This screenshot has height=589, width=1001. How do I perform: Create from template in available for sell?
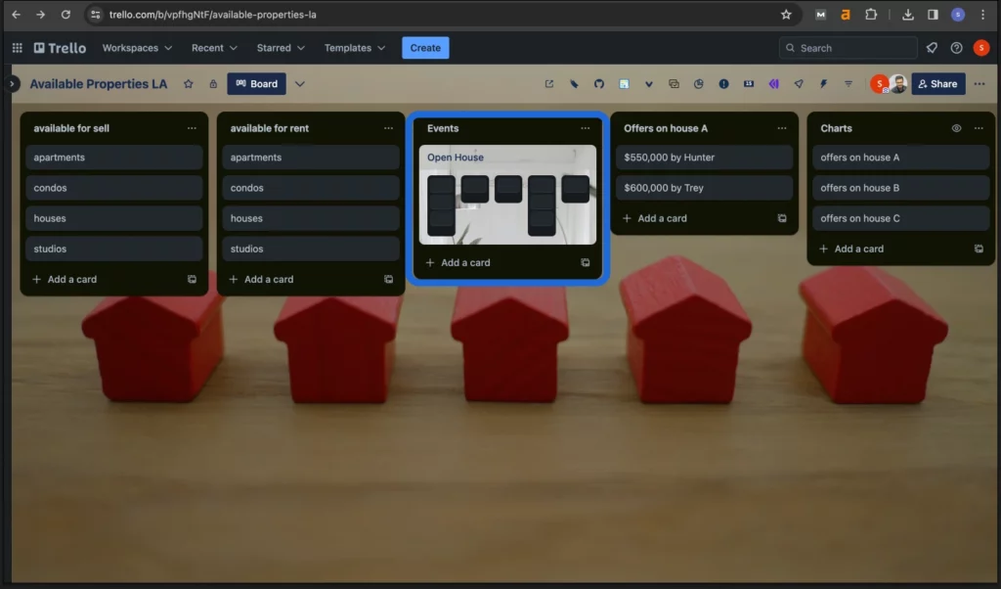tap(192, 279)
